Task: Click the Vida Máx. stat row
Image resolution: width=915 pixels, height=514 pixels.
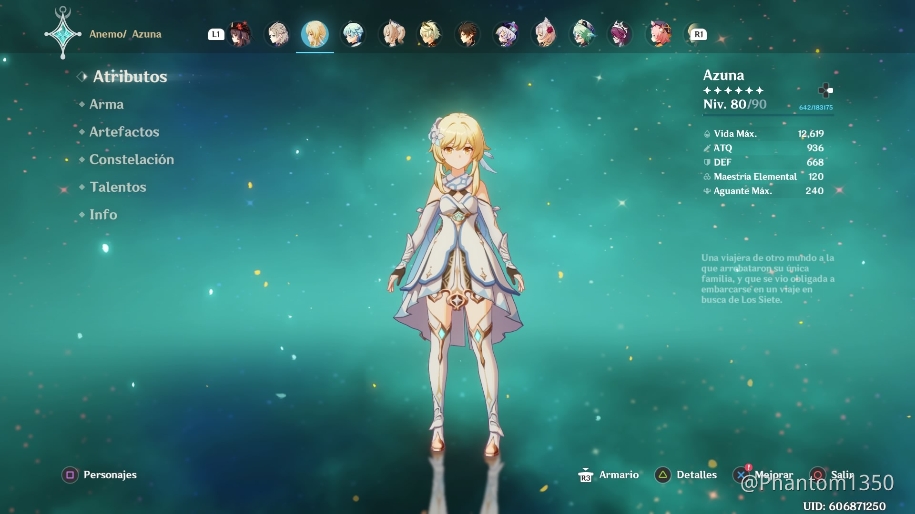Action: pos(763,134)
